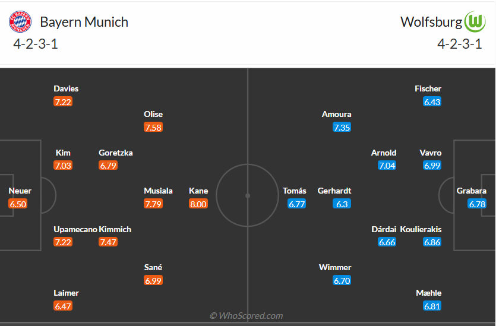496x326 pixels.
Task: Select Kane's 8.00 rating badge
Action: pos(198,204)
